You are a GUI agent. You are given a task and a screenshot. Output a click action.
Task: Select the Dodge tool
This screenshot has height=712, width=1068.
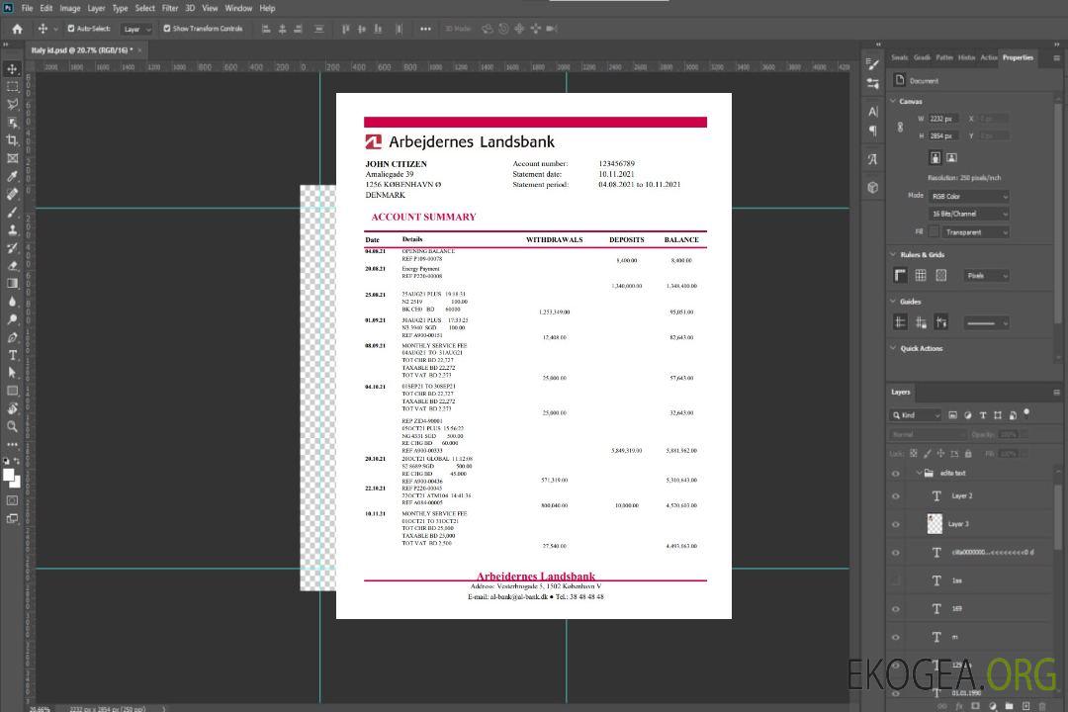pos(12,318)
